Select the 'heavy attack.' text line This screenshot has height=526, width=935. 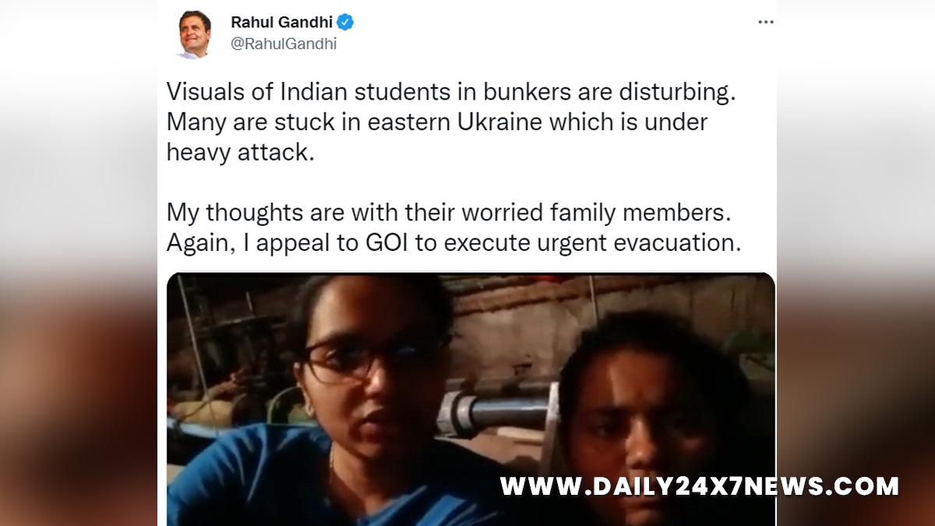(240, 151)
